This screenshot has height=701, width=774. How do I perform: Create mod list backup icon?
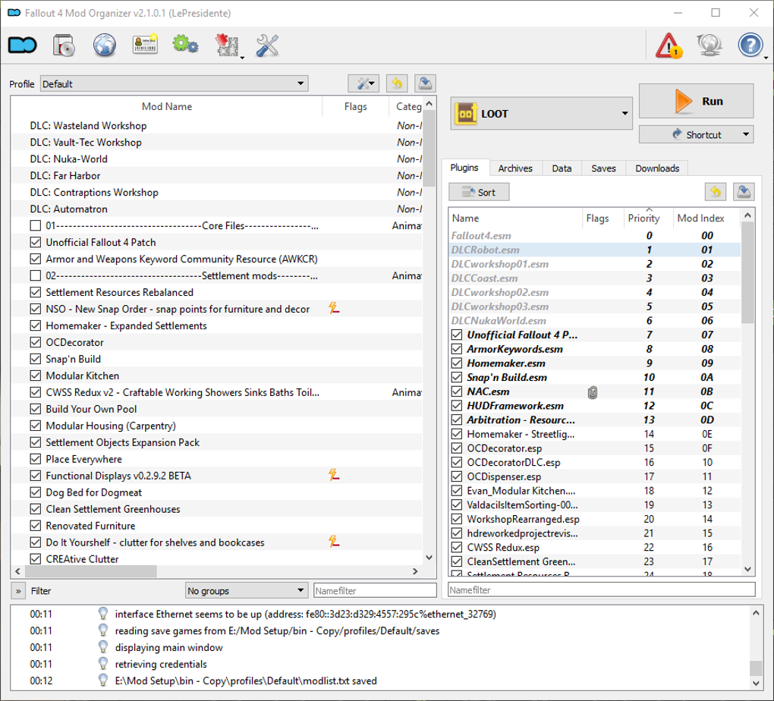tap(425, 83)
